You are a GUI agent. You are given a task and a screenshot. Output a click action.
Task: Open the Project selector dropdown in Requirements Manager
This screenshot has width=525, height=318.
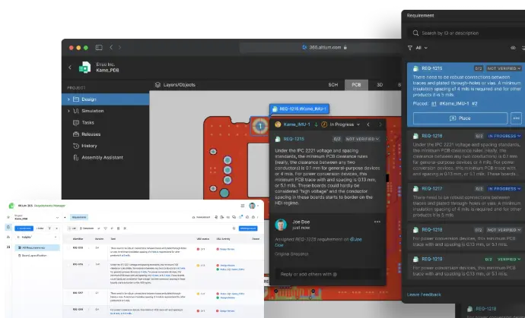[37, 218]
